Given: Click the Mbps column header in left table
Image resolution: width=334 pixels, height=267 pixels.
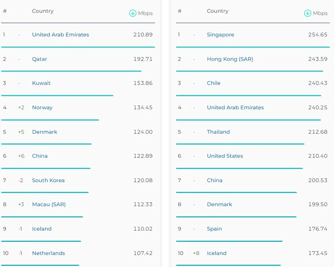Looking at the screenshot, I should point(145,13).
